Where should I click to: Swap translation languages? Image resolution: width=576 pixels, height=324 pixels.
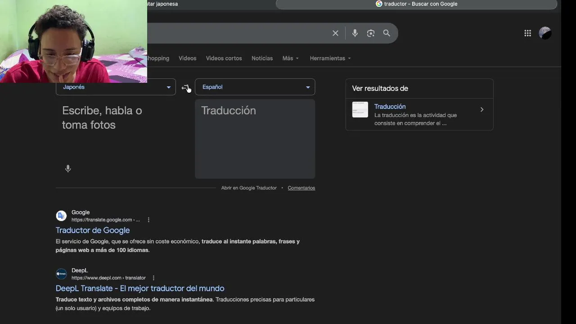point(185,87)
